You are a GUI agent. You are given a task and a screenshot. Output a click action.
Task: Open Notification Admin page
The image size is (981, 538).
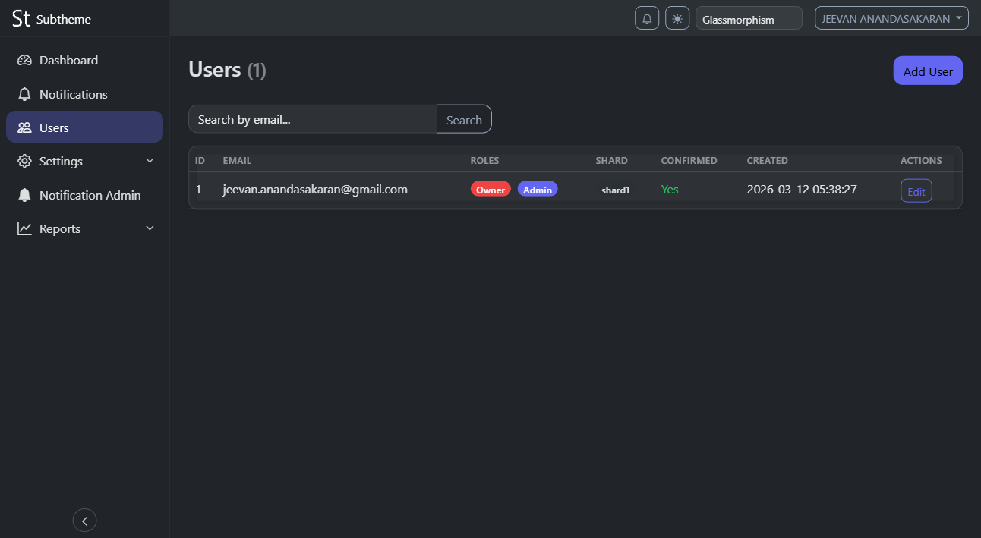click(84, 195)
